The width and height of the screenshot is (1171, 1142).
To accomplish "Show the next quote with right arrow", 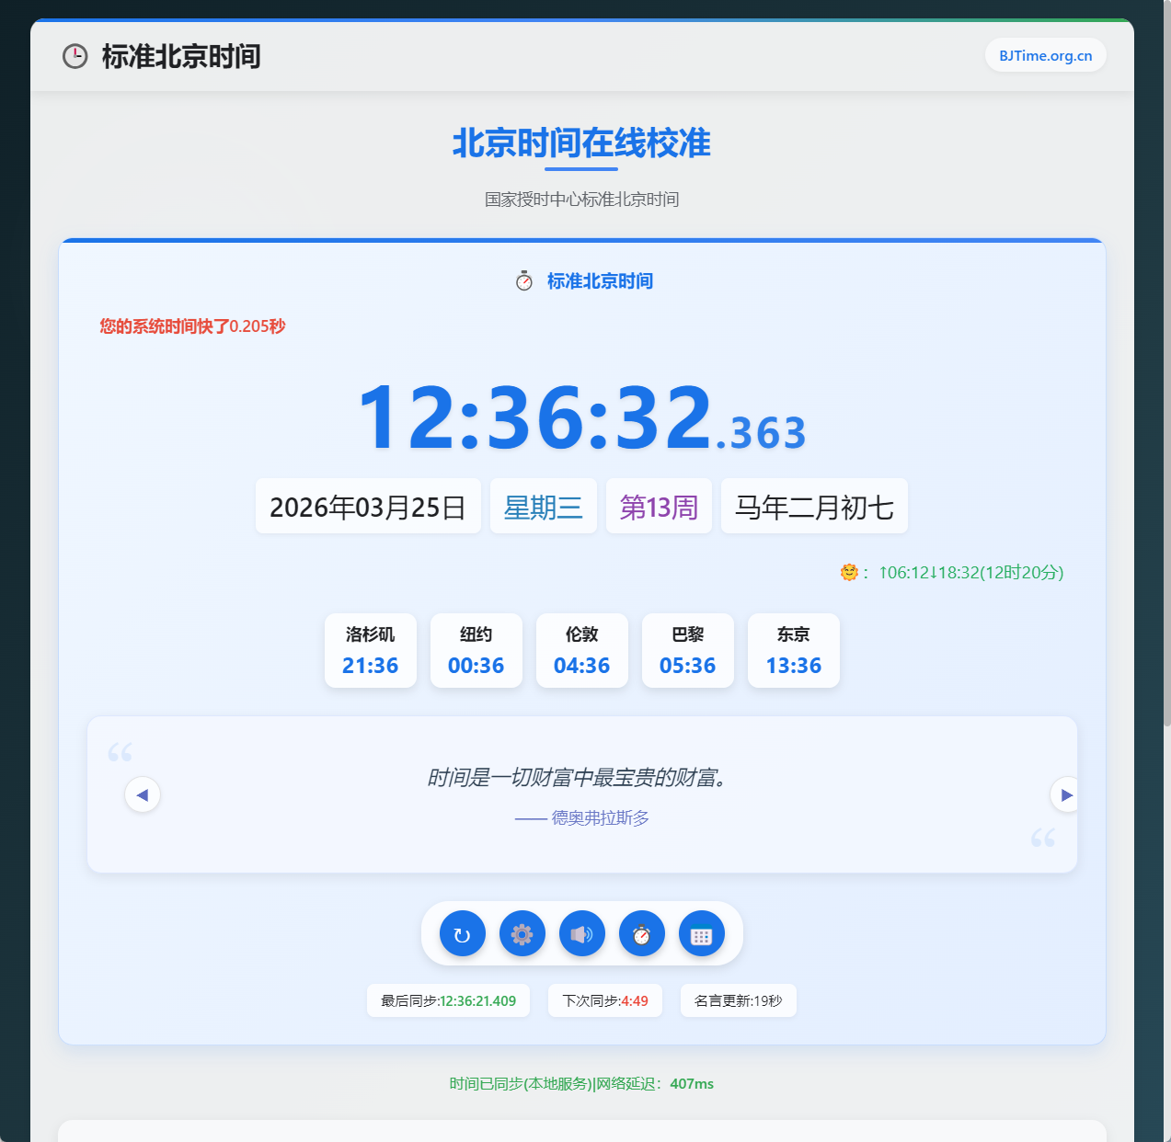I will (x=1065, y=794).
